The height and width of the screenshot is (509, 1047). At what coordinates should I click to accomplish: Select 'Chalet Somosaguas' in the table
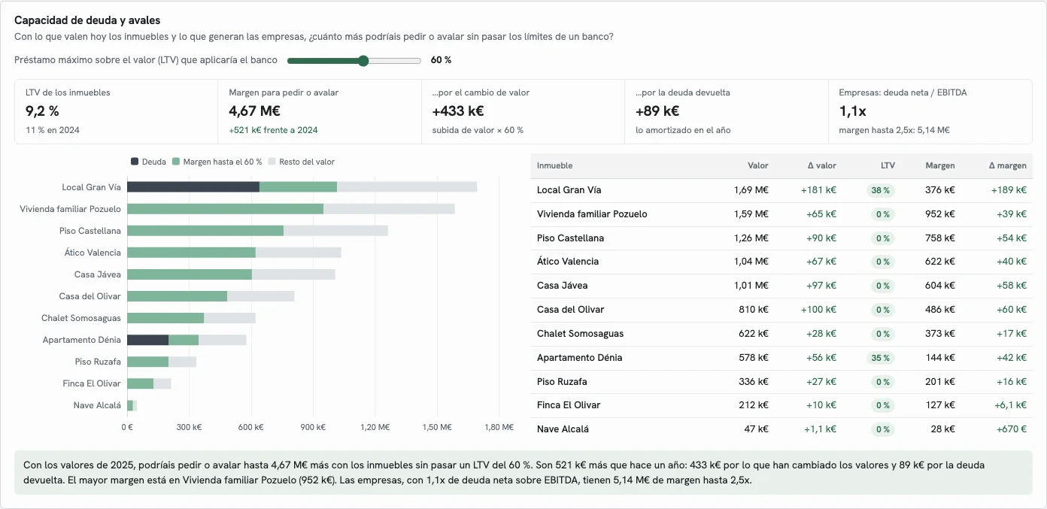tap(581, 334)
